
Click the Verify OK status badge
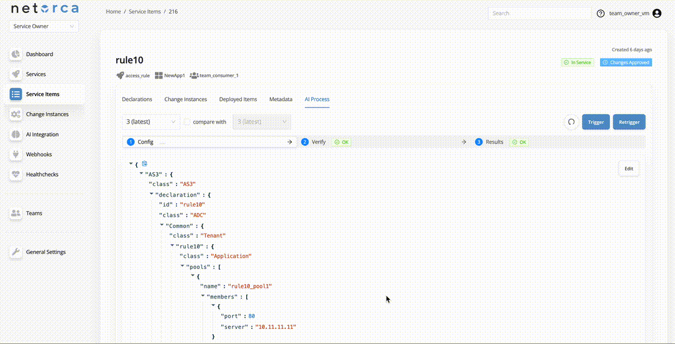[341, 142]
